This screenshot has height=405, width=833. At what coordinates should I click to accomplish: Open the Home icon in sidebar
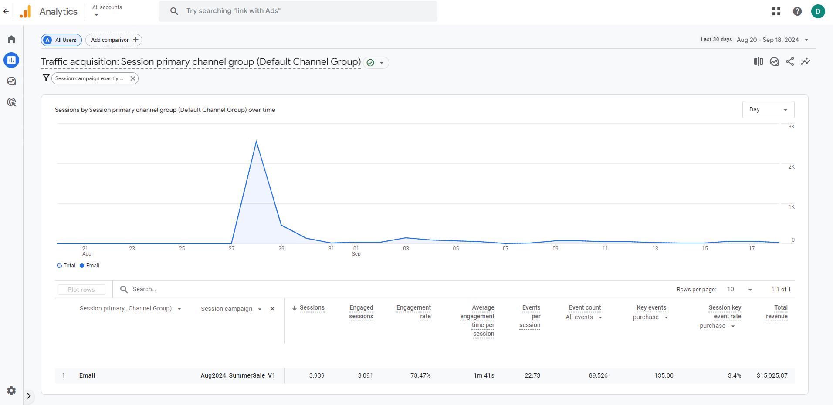coord(11,39)
